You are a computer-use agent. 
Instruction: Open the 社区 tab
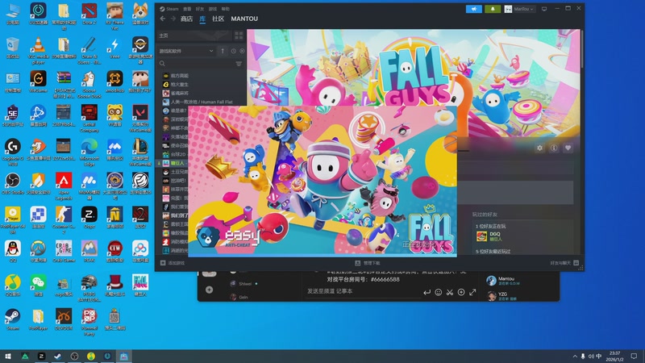[218, 19]
